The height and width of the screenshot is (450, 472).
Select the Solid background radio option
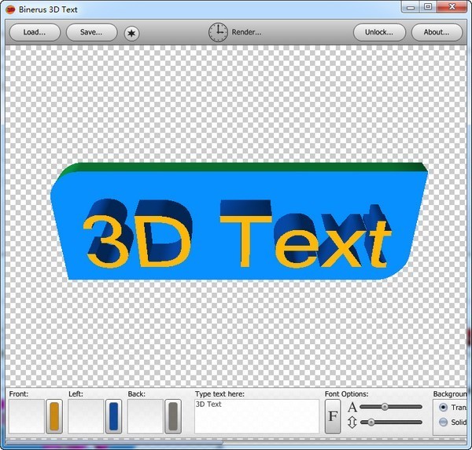(443, 423)
